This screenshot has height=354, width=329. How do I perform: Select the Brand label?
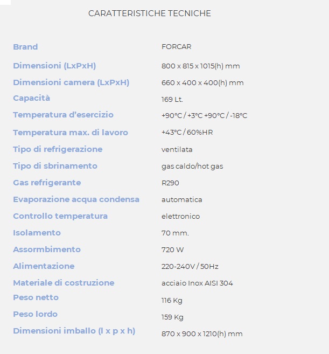[x=25, y=47]
